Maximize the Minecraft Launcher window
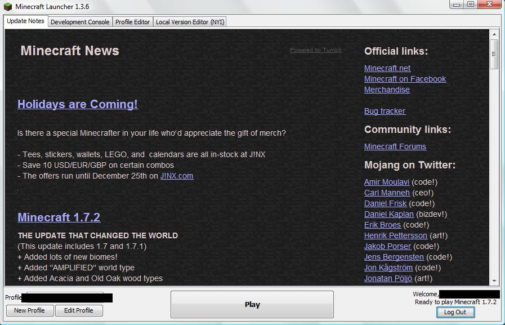 click(x=471, y=4)
